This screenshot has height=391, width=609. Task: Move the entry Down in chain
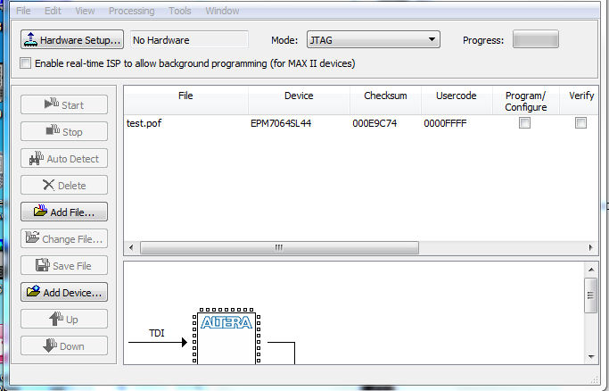click(64, 345)
